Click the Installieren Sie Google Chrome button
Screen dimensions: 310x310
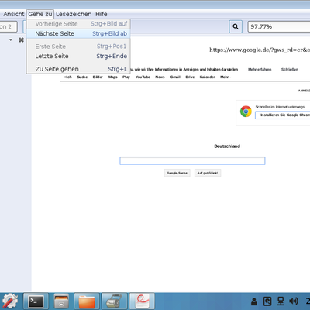coord(283,115)
